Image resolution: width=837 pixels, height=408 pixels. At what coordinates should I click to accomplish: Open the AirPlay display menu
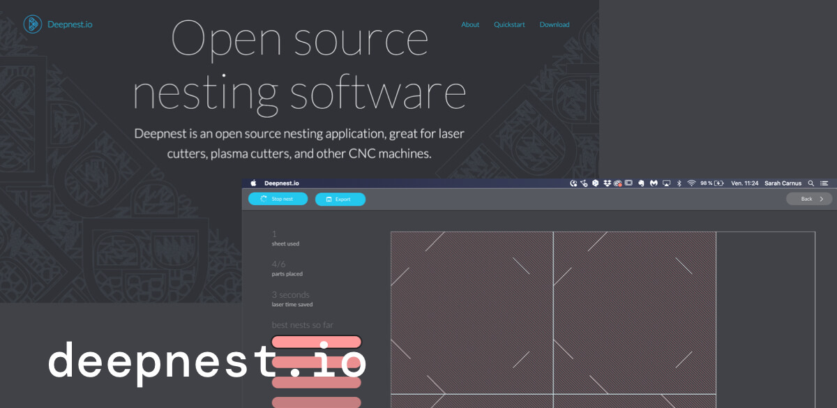tap(667, 183)
